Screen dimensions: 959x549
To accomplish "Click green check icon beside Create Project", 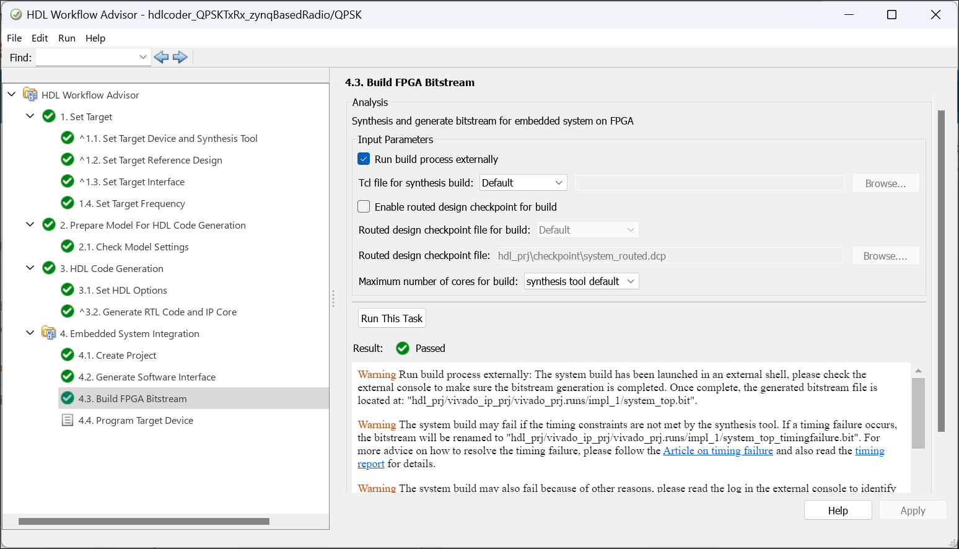I will 68,355.
